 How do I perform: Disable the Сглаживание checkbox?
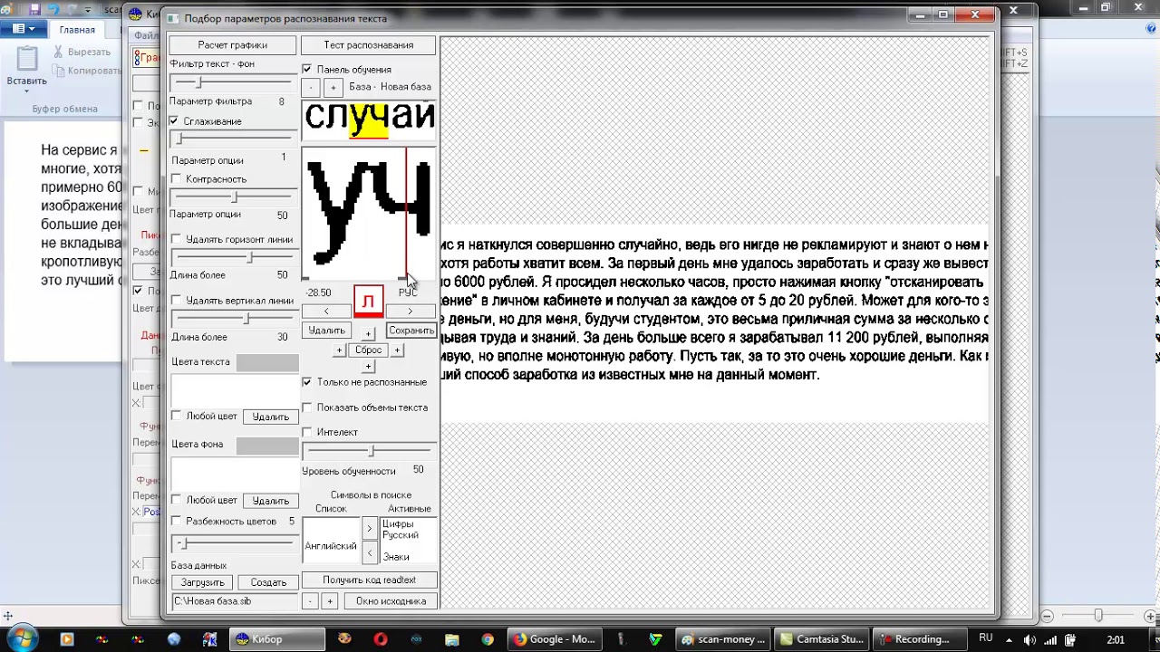click(x=174, y=121)
